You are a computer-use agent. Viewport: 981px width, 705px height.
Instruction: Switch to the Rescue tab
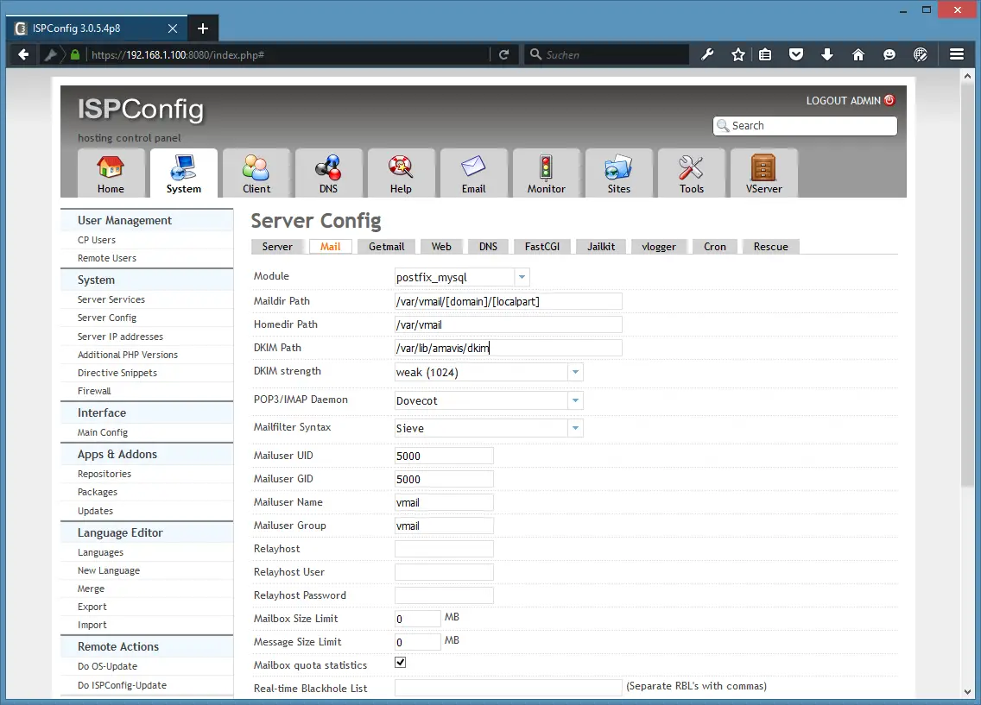[x=771, y=247]
